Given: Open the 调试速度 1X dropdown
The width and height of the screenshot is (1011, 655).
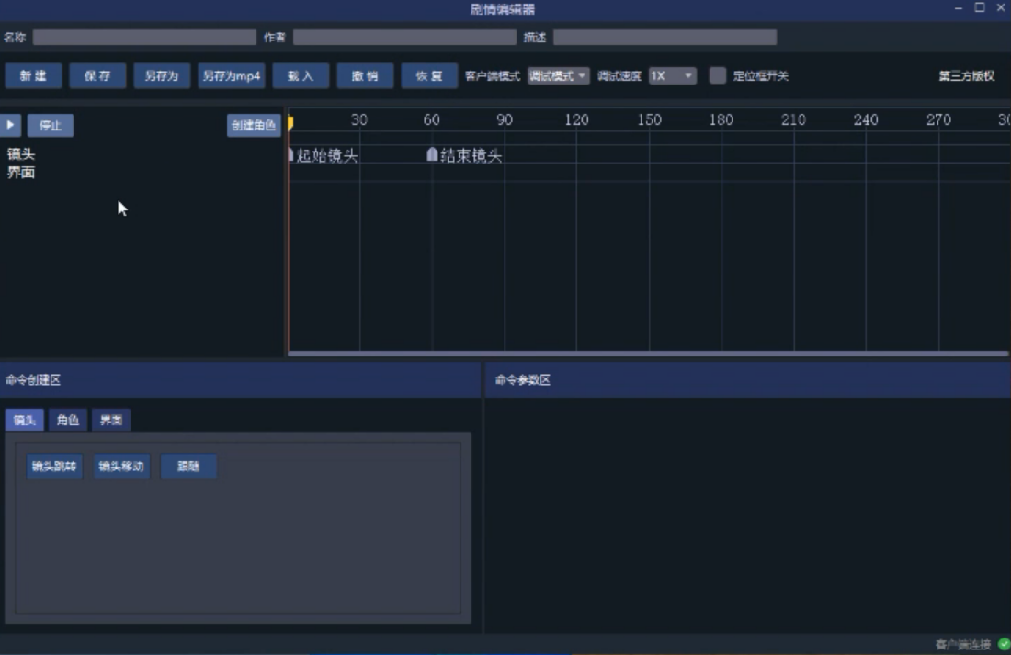Looking at the screenshot, I should (672, 76).
